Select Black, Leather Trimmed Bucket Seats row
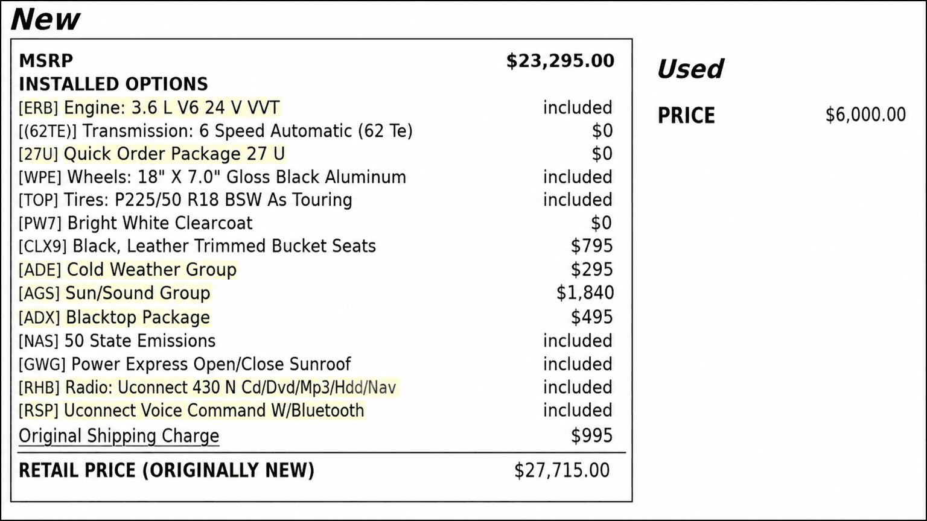This screenshot has width=927, height=521. (224, 246)
